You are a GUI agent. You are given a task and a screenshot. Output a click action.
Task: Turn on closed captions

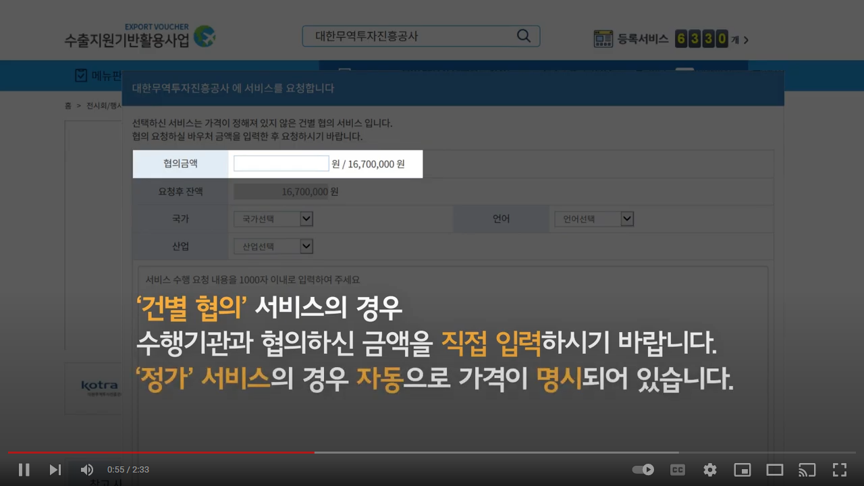tap(677, 470)
